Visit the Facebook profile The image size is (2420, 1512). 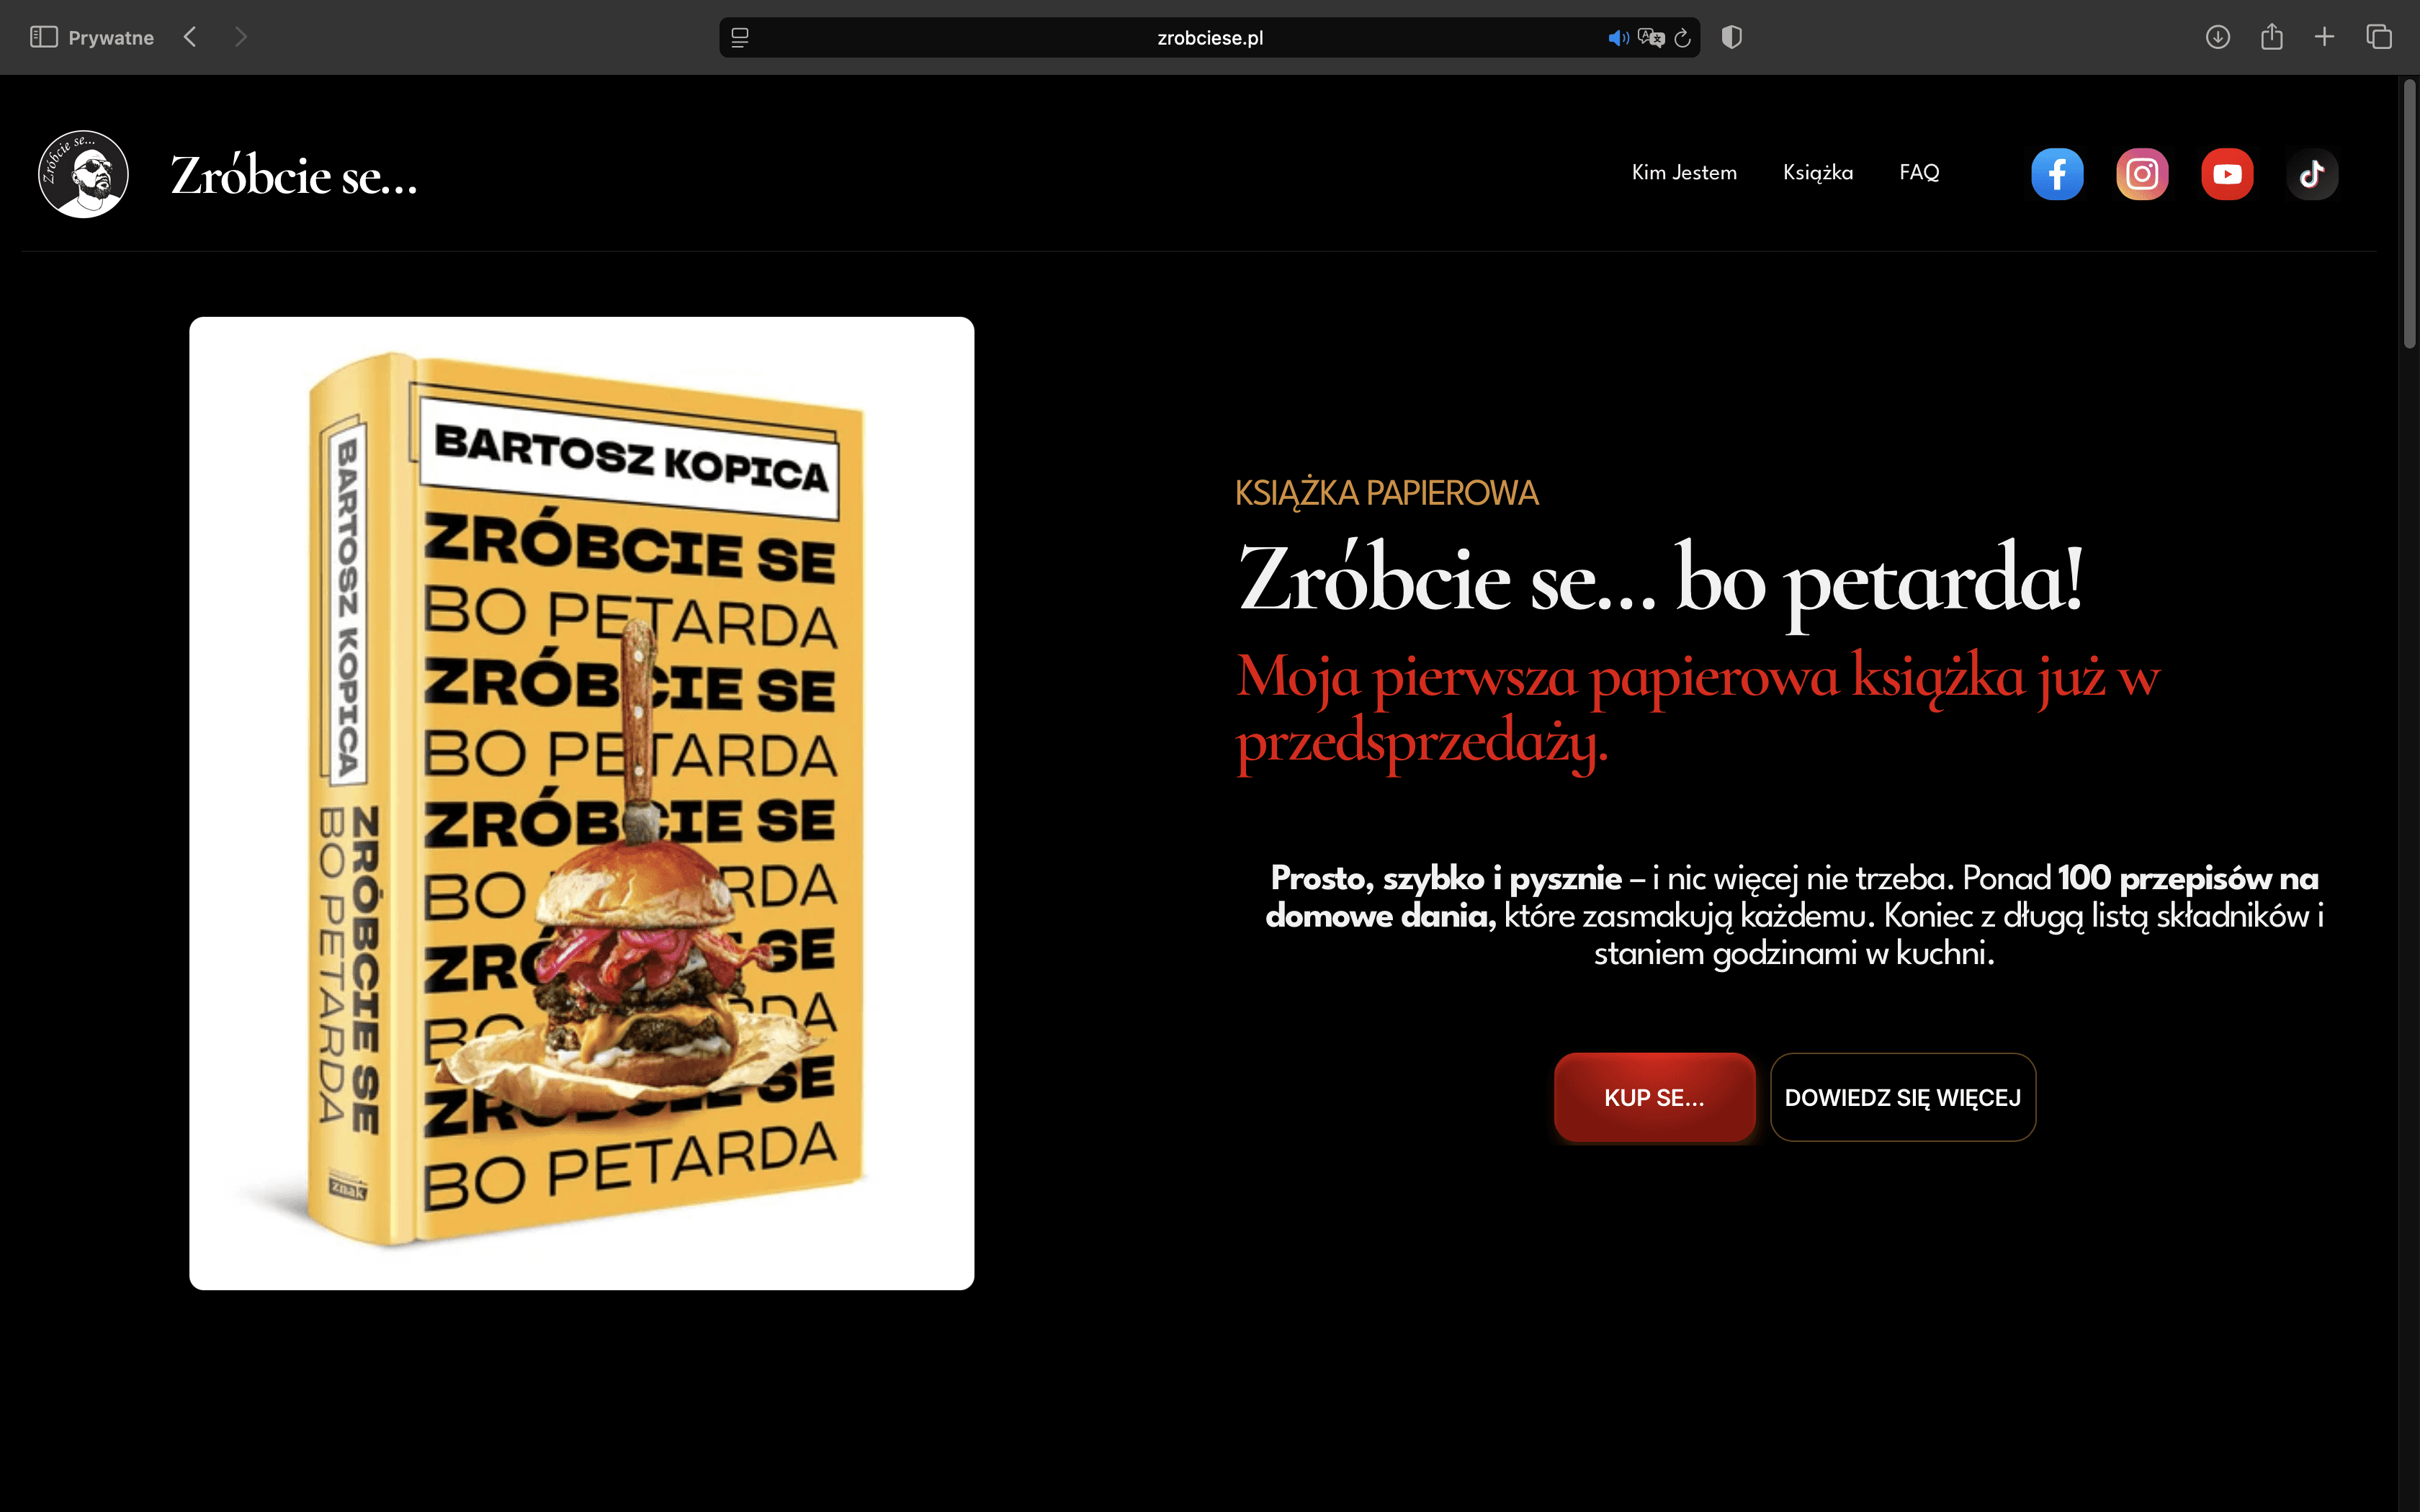click(2057, 174)
